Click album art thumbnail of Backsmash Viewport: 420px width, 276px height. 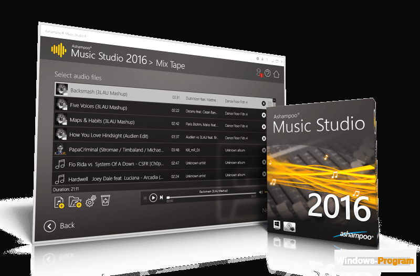click(61, 89)
